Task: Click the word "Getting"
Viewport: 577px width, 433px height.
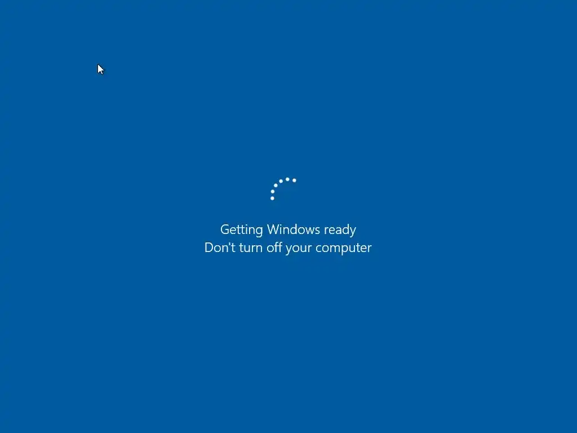Action: (241, 230)
